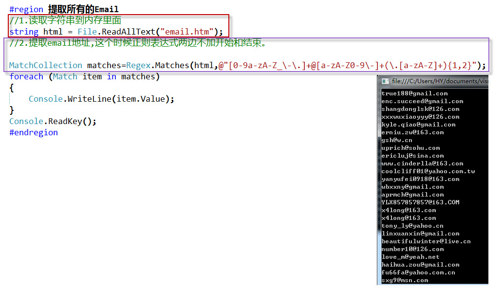Click 'sxg9@msn.com' output line

[405, 280]
